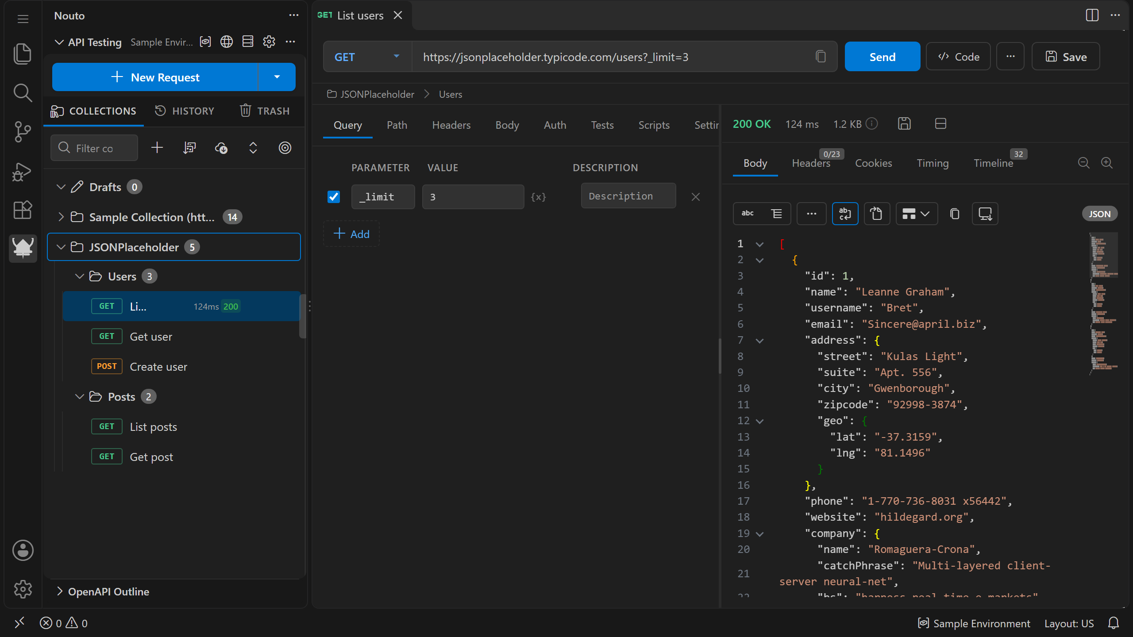Zoom in response body
The height and width of the screenshot is (637, 1133).
tap(1107, 163)
